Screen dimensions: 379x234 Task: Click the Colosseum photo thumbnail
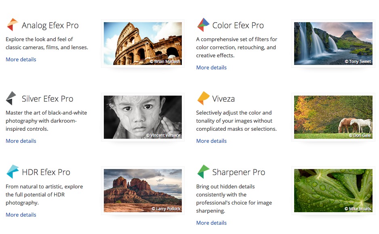click(x=143, y=44)
